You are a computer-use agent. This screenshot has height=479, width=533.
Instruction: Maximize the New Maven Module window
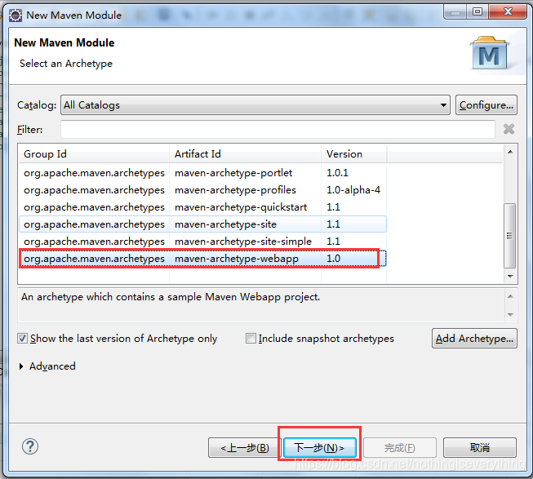tap(477, 13)
